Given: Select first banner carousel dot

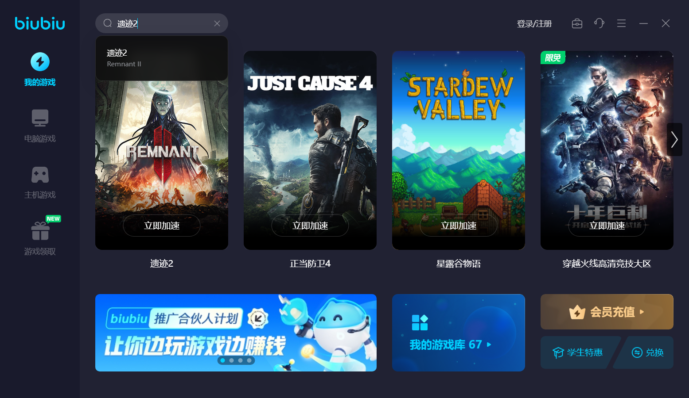Looking at the screenshot, I should point(222,360).
